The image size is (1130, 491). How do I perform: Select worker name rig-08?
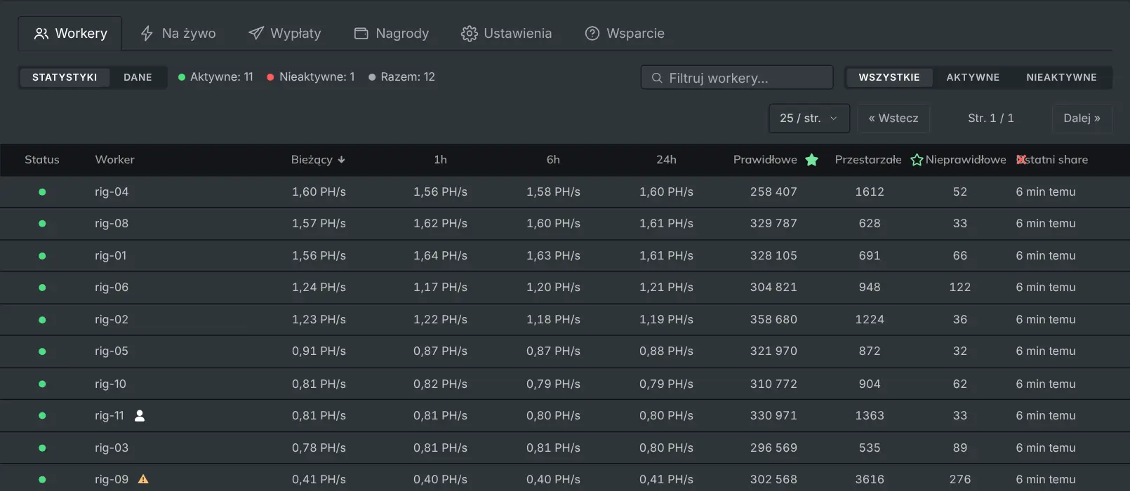coord(112,224)
